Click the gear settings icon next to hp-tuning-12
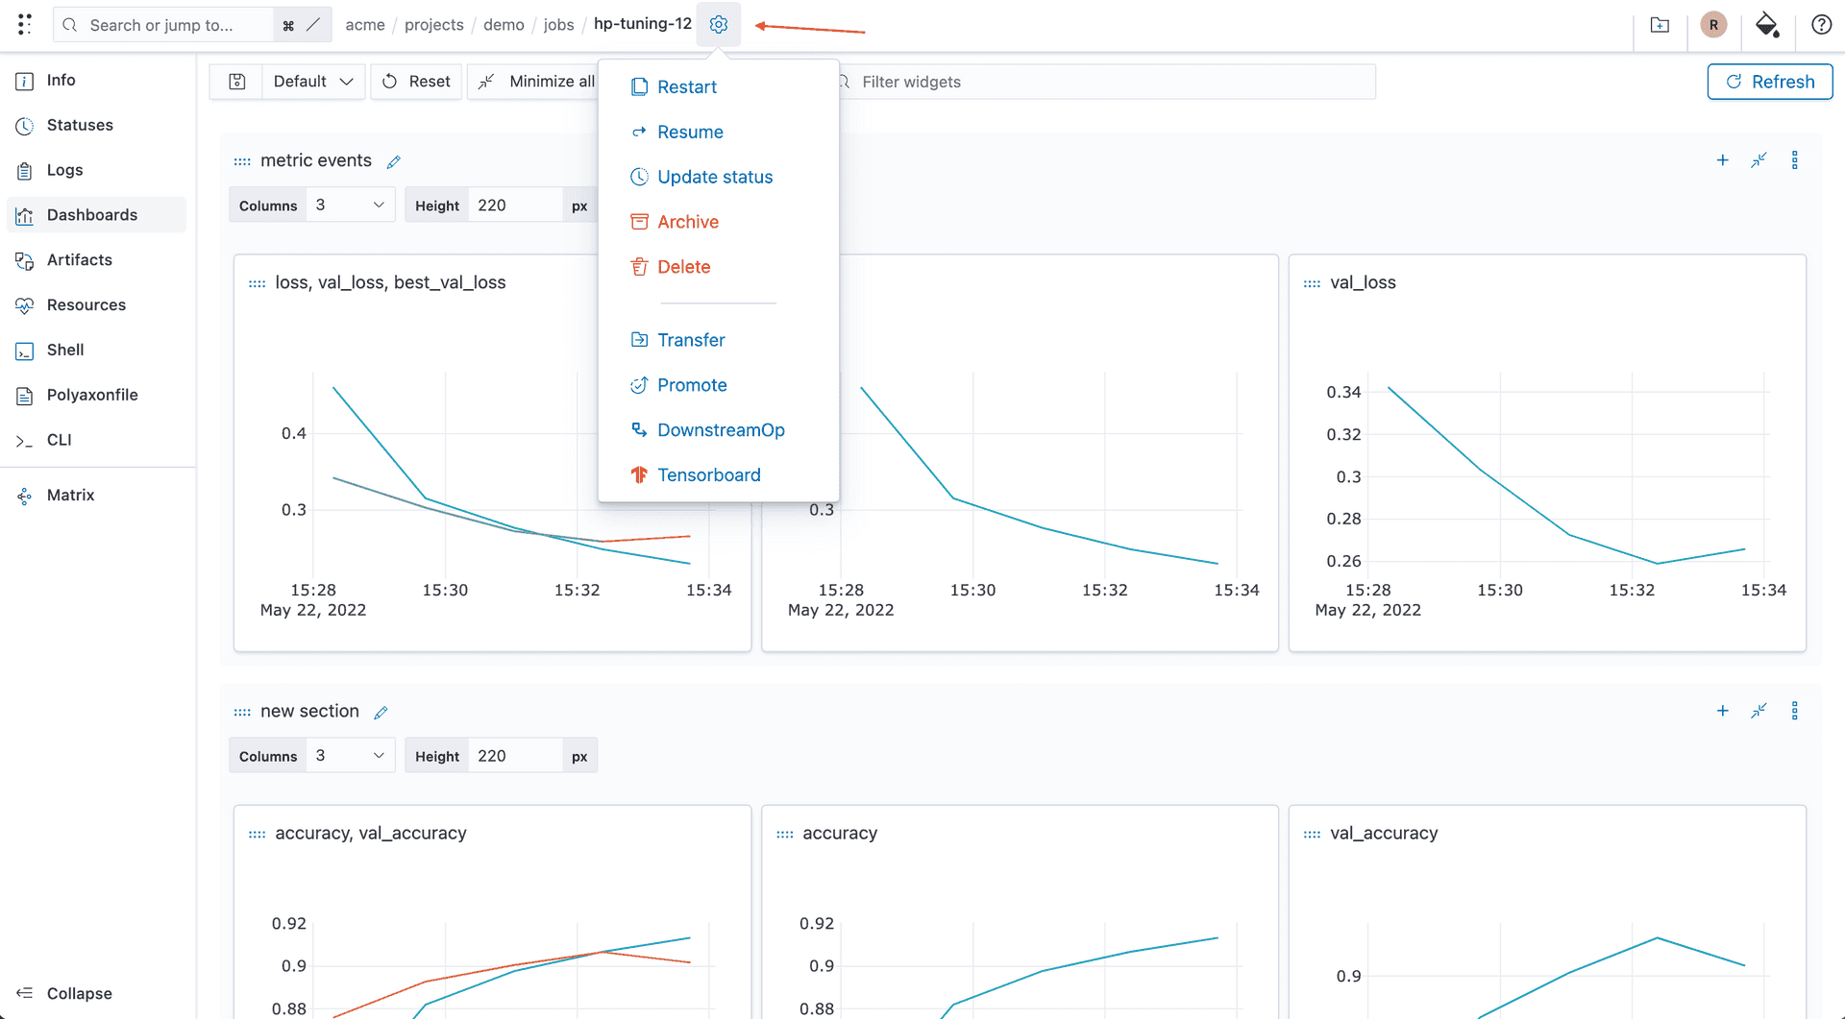Viewport: 1845px width, 1019px height. click(718, 25)
